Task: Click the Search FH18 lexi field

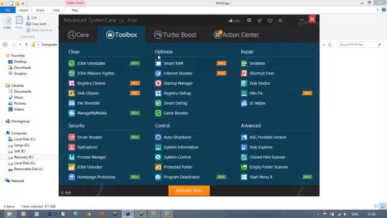Action: point(360,44)
